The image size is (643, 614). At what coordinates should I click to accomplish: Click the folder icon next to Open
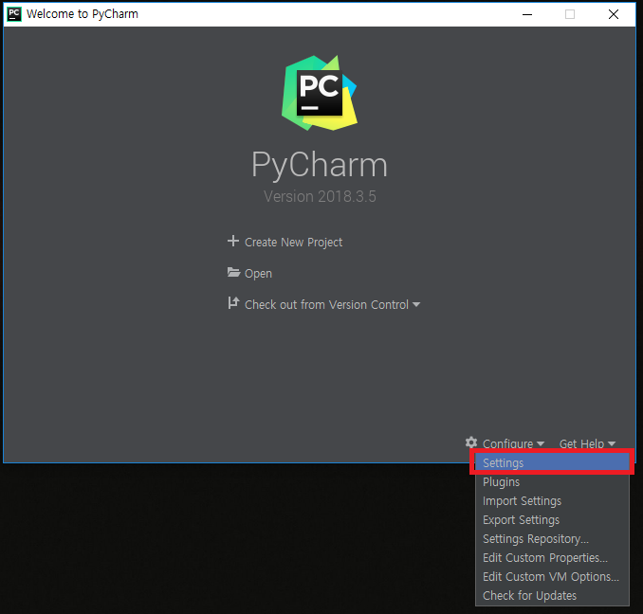click(233, 272)
